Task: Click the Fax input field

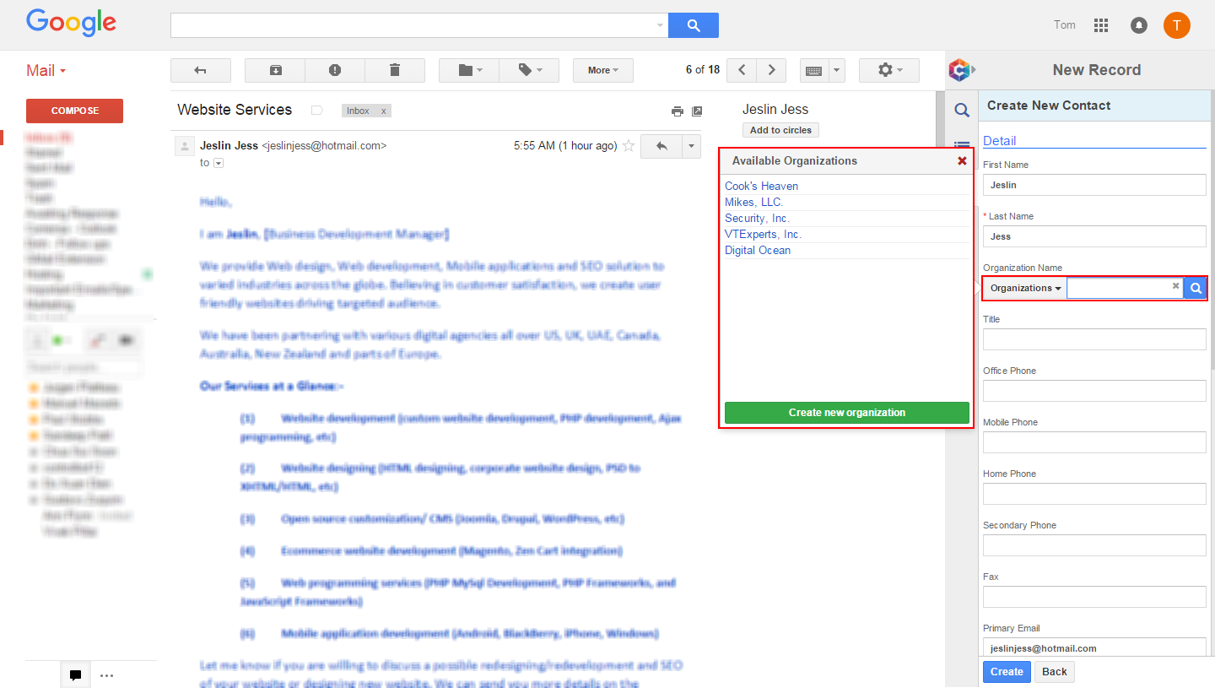Action: tap(1094, 597)
